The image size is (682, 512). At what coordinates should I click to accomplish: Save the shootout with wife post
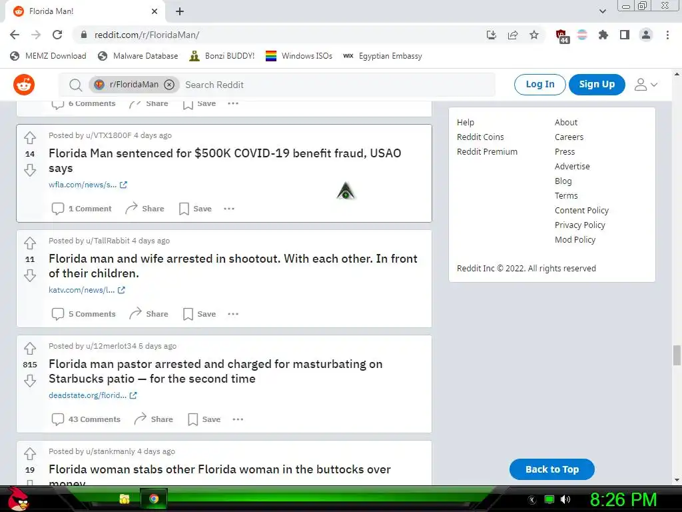[199, 314]
